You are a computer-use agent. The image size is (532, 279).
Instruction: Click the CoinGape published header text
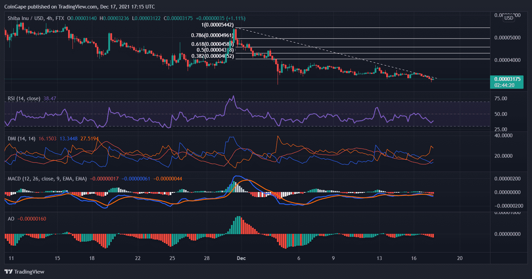(x=79, y=6)
